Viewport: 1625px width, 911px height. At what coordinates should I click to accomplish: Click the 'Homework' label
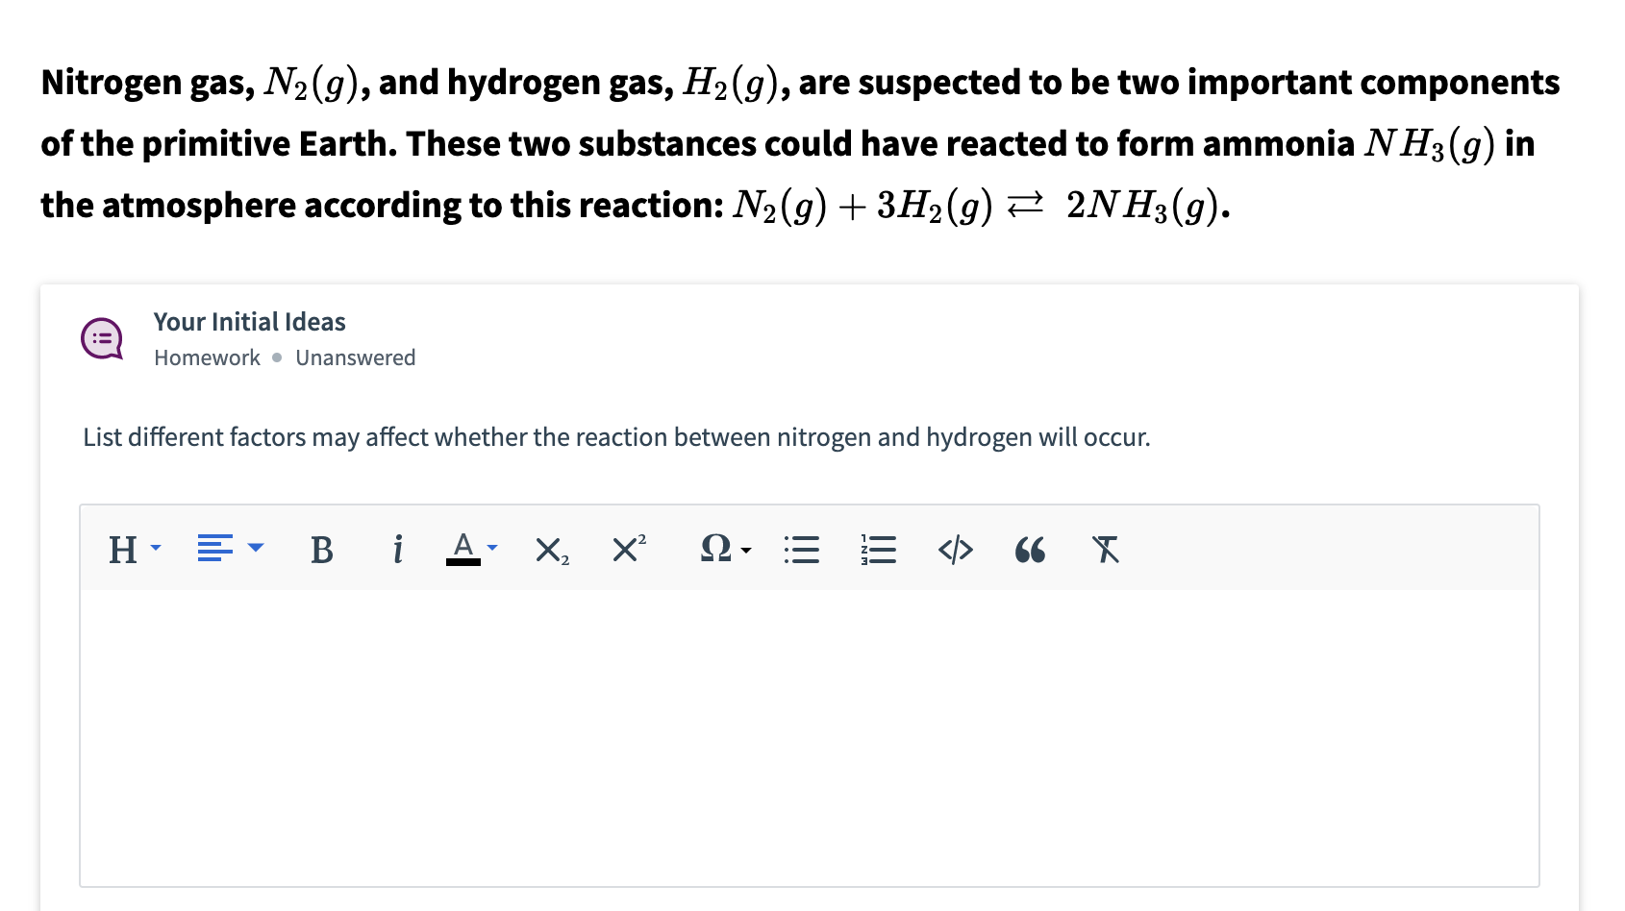[x=207, y=357]
